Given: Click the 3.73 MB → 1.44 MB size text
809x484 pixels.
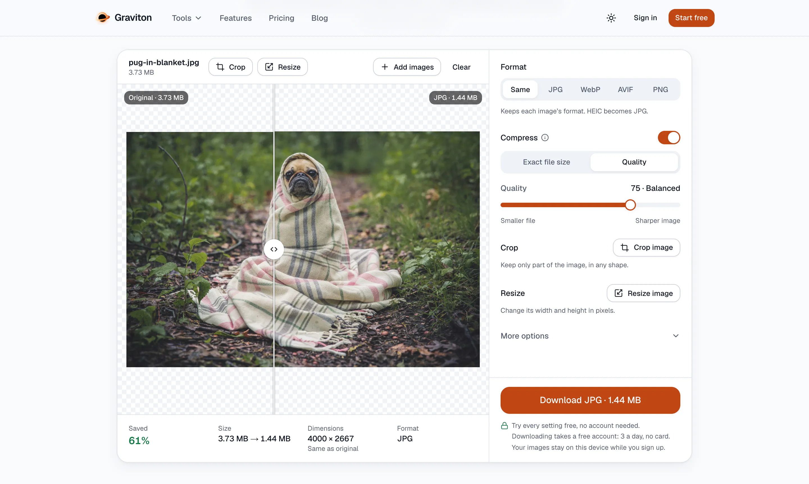Looking at the screenshot, I should 254,439.
